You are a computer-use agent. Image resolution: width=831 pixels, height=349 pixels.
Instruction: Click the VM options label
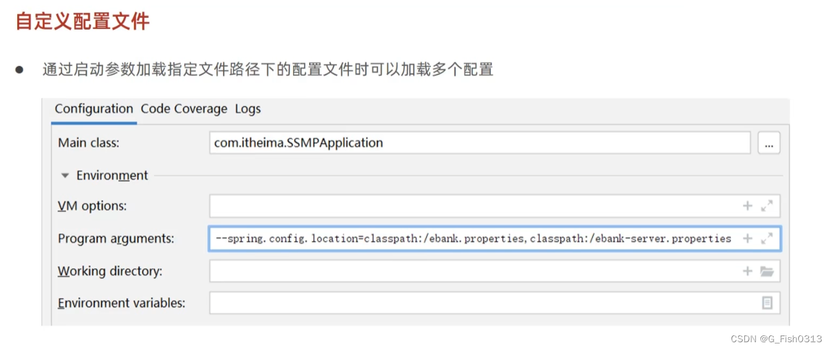(x=92, y=206)
